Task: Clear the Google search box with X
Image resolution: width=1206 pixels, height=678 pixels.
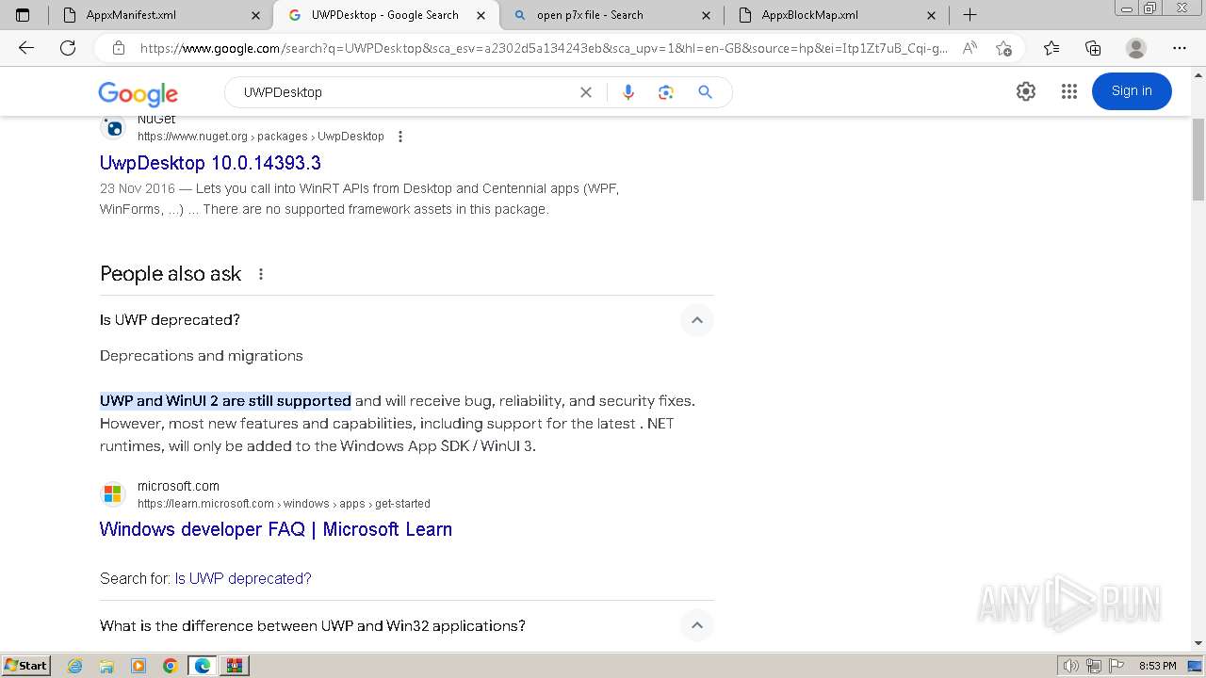Action: [586, 92]
